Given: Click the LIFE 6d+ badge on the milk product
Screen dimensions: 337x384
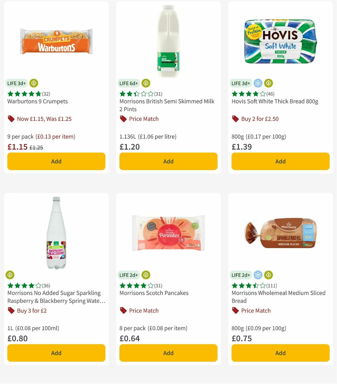Looking at the screenshot, I should [128, 83].
